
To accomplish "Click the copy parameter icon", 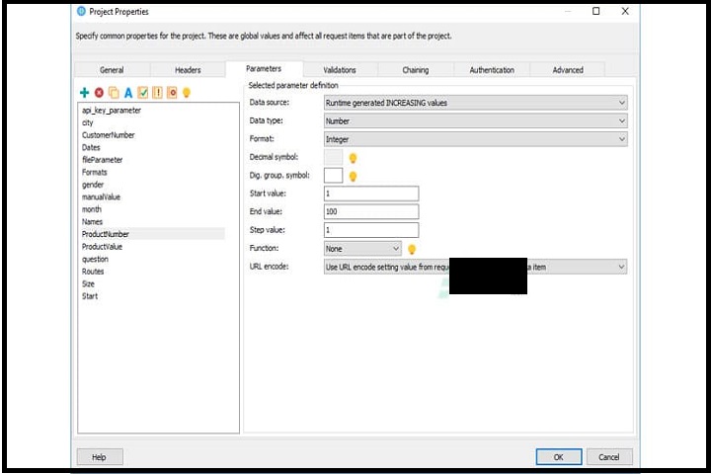I will click(x=114, y=93).
